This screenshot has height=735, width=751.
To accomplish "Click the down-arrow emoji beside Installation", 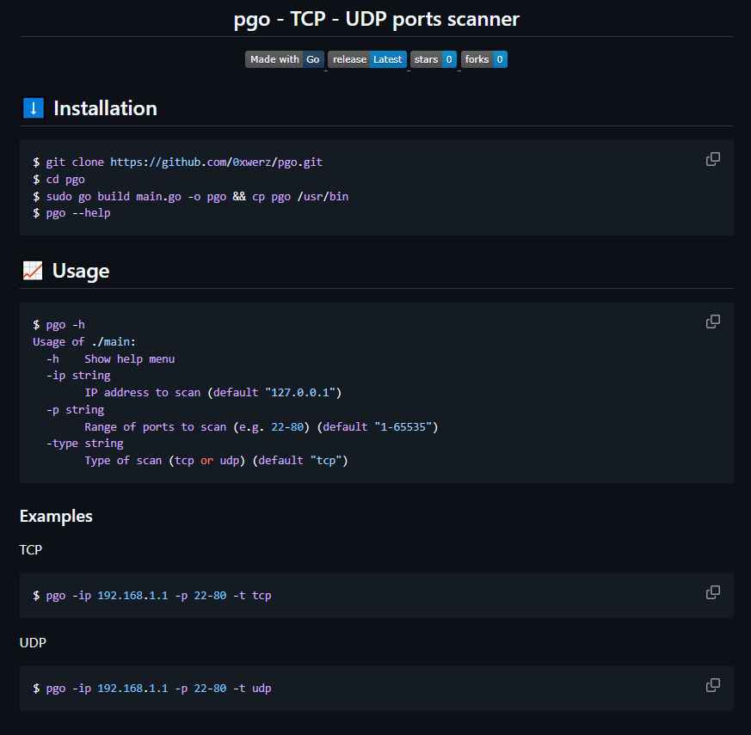I will (34, 107).
